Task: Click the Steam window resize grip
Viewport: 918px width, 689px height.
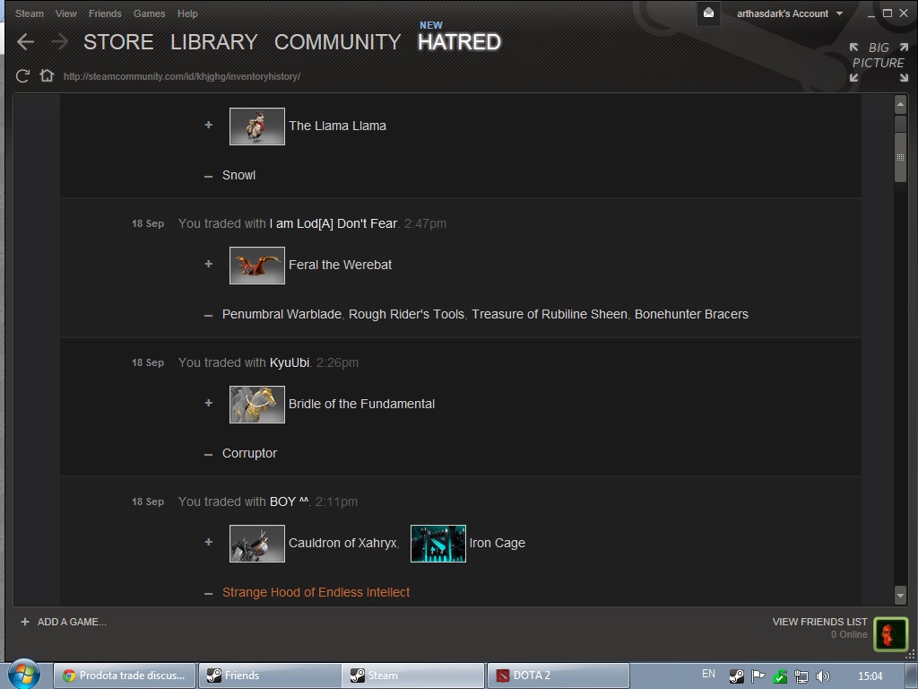Action: 910,655
